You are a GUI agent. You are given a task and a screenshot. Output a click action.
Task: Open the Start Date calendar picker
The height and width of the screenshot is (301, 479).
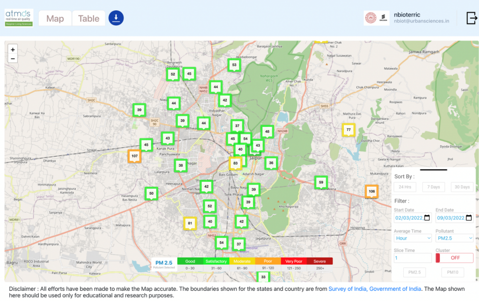tap(427, 218)
